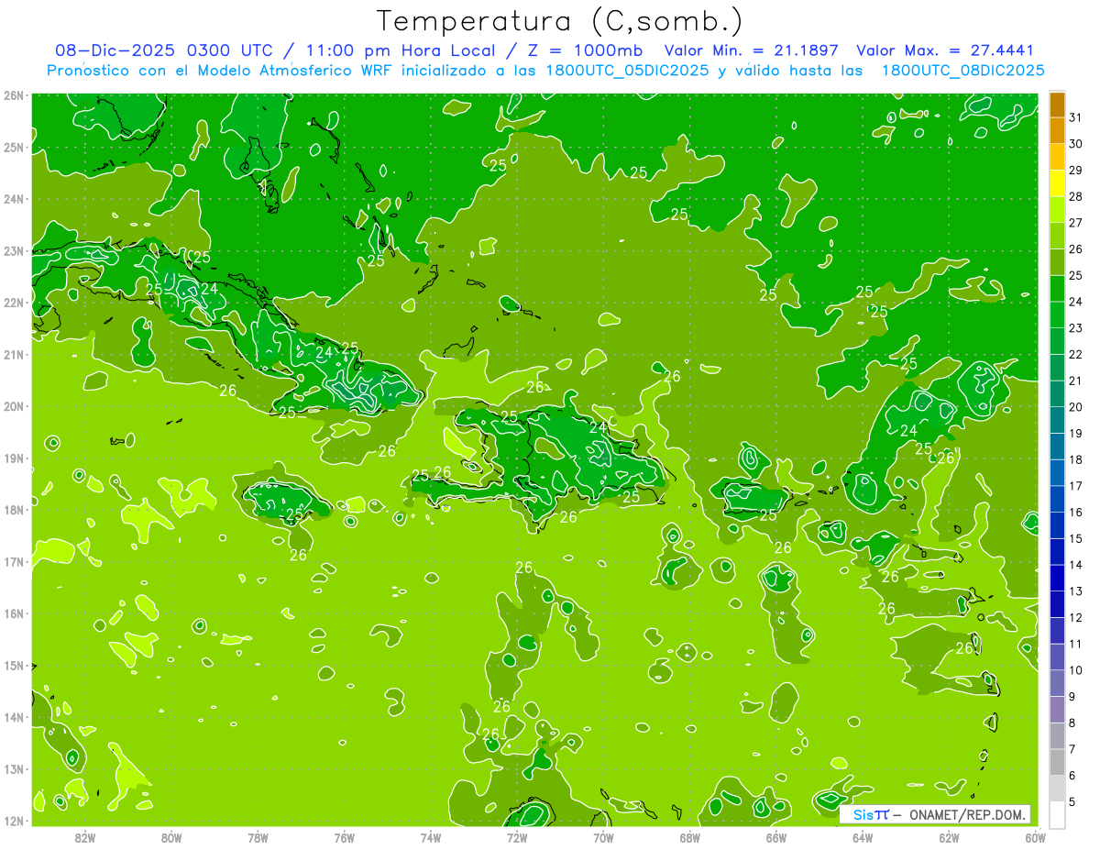Image resolution: width=1100 pixels, height=850 pixels.
Task: Click the "ONAMET/REP.DOM." credit box
Action: [x=935, y=814]
